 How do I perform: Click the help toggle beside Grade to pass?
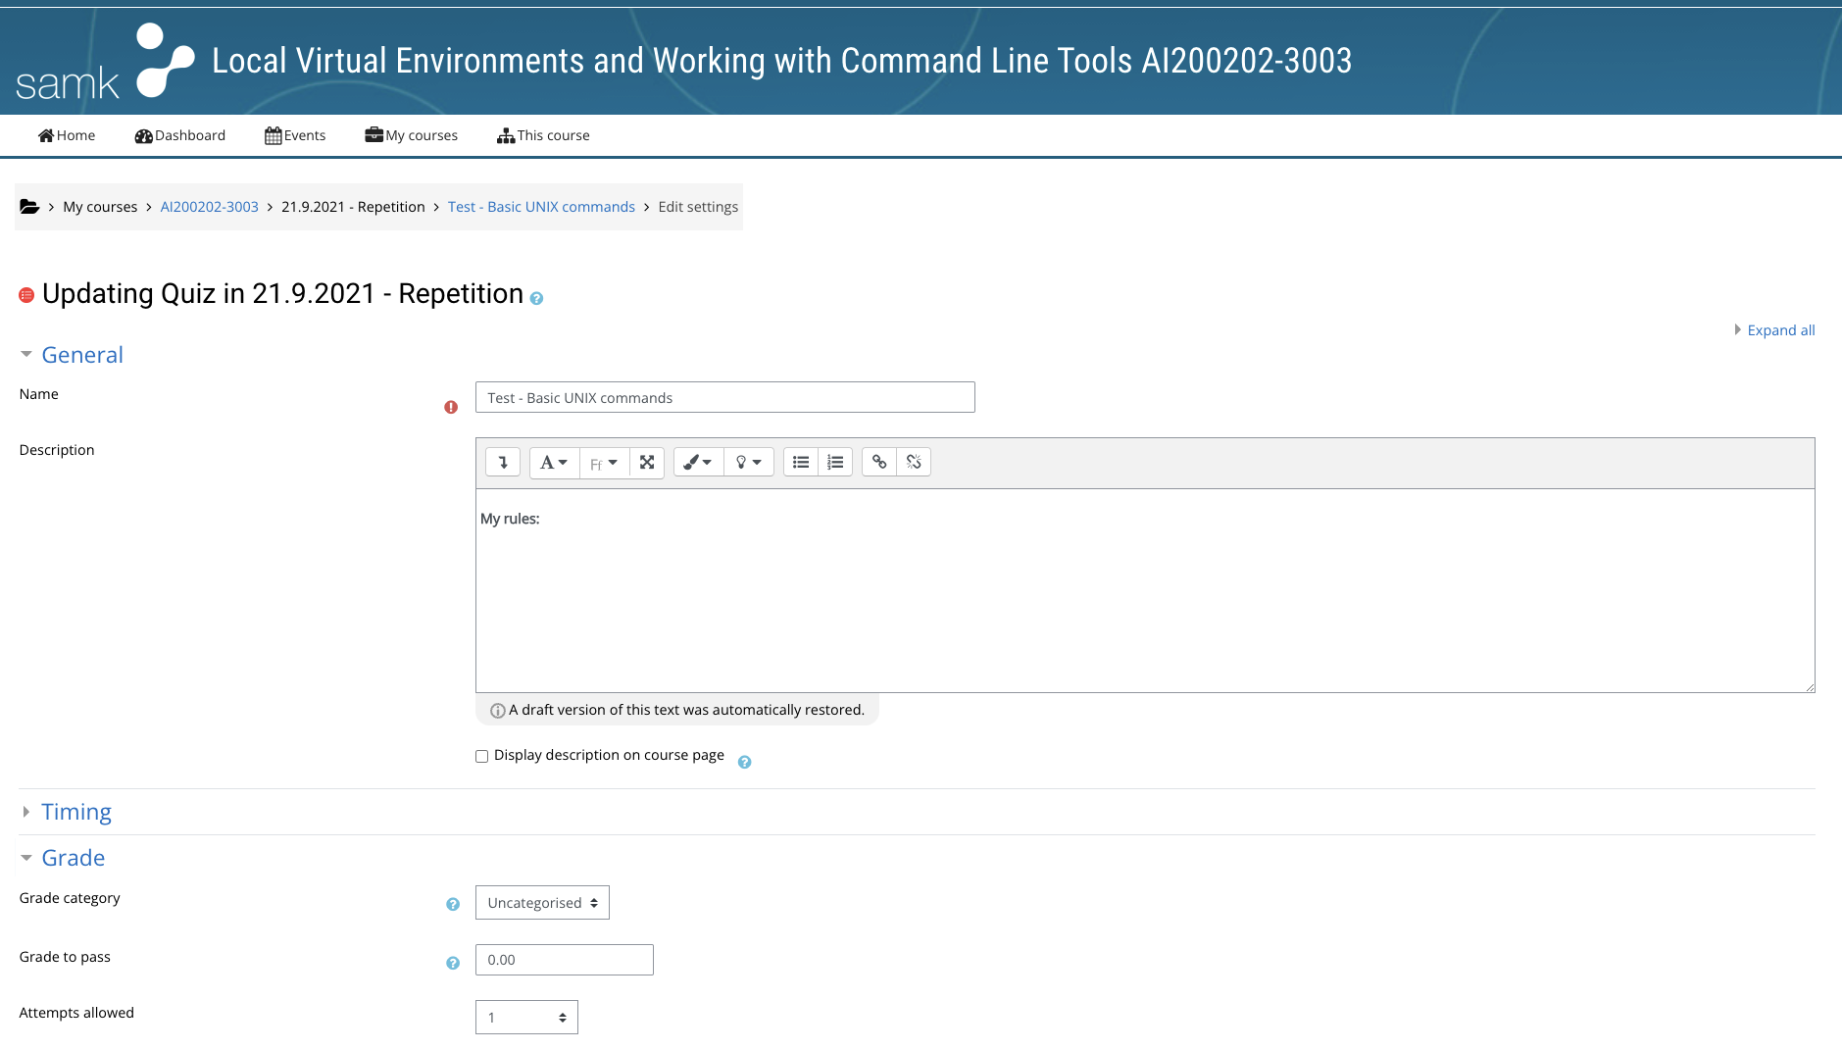tap(452, 963)
